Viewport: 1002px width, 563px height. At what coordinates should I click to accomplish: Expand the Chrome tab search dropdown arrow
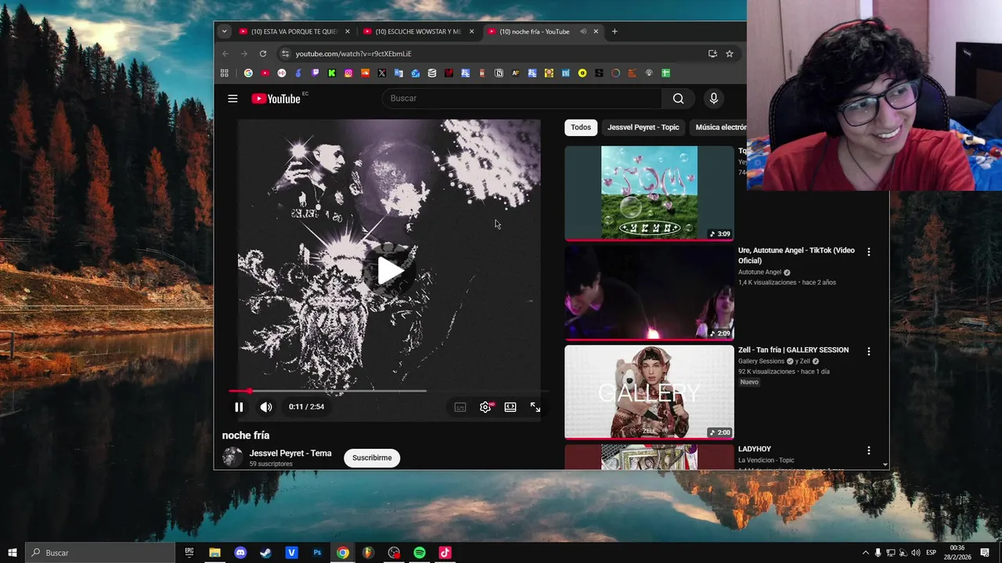coord(224,31)
